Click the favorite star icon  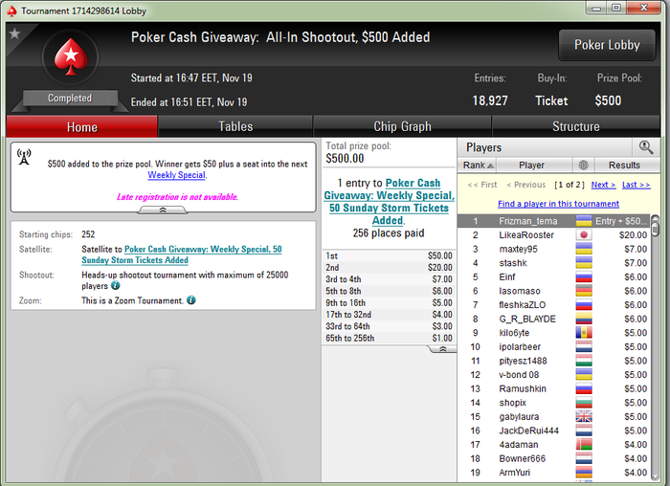14,33
